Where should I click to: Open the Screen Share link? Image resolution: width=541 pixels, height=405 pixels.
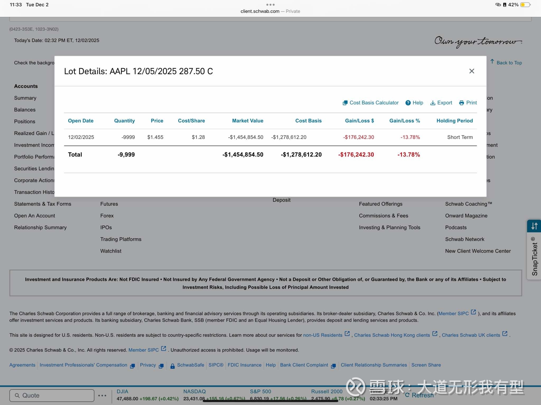pos(426,365)
